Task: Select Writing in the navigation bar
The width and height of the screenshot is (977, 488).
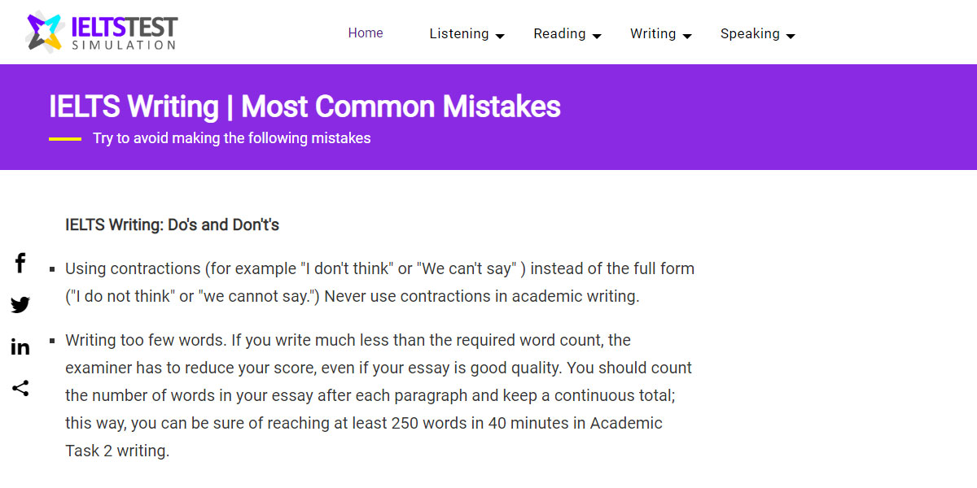Action: 653,33
